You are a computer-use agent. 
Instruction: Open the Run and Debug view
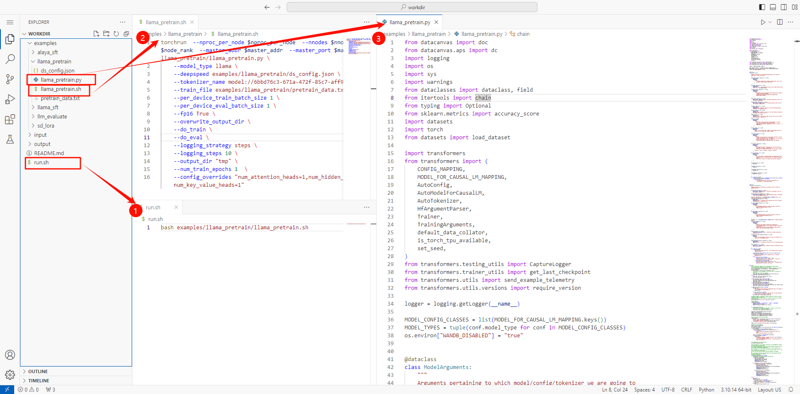point(10,99)
